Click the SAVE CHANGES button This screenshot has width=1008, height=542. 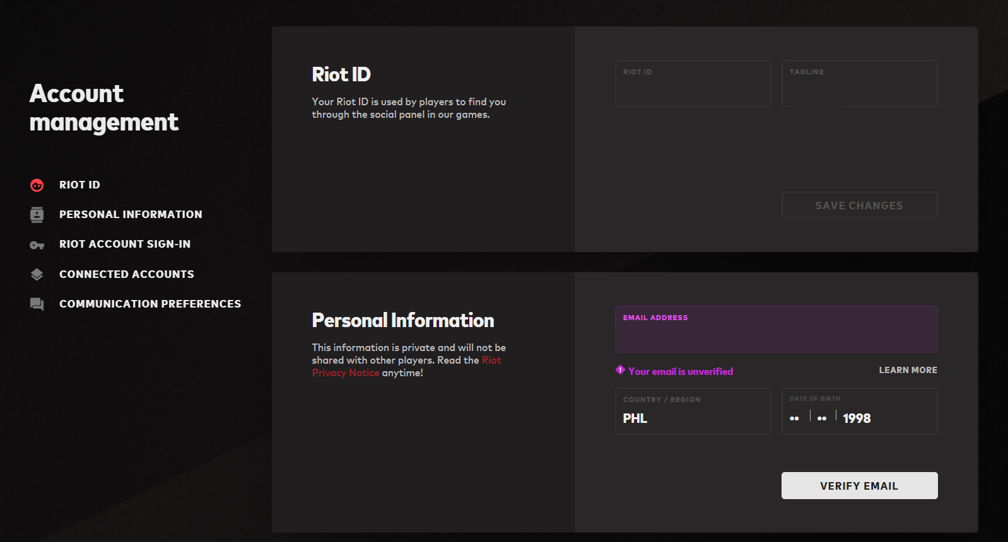click(859, 205)
